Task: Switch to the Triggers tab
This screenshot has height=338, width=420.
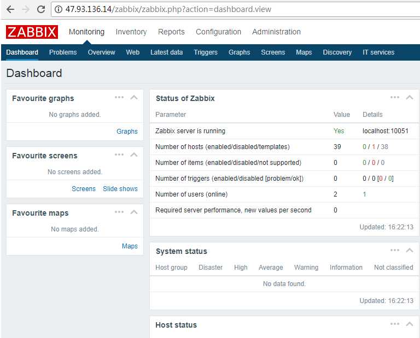Action: click(x=206, y=52)
